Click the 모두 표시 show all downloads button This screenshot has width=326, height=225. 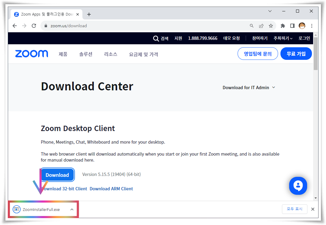point(295,209)
